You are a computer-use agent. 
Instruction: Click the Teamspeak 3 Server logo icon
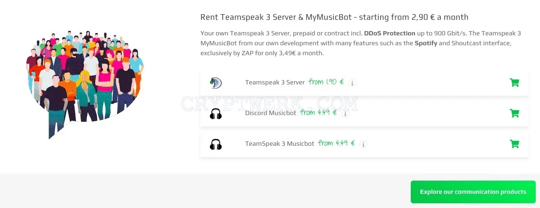[x=216, y=83]
